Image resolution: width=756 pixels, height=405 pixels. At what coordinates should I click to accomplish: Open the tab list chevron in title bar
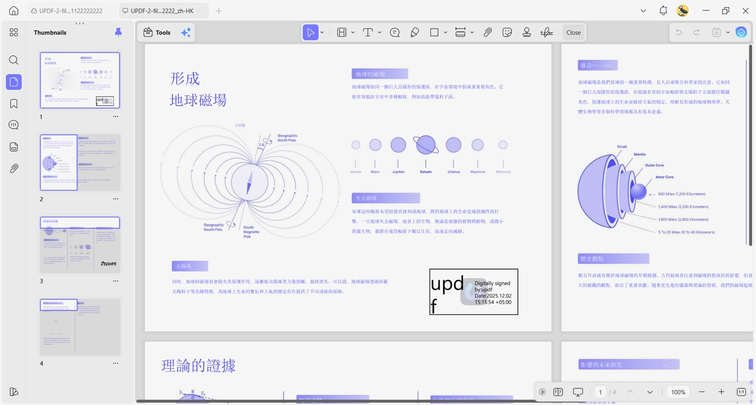click(643, 10)
